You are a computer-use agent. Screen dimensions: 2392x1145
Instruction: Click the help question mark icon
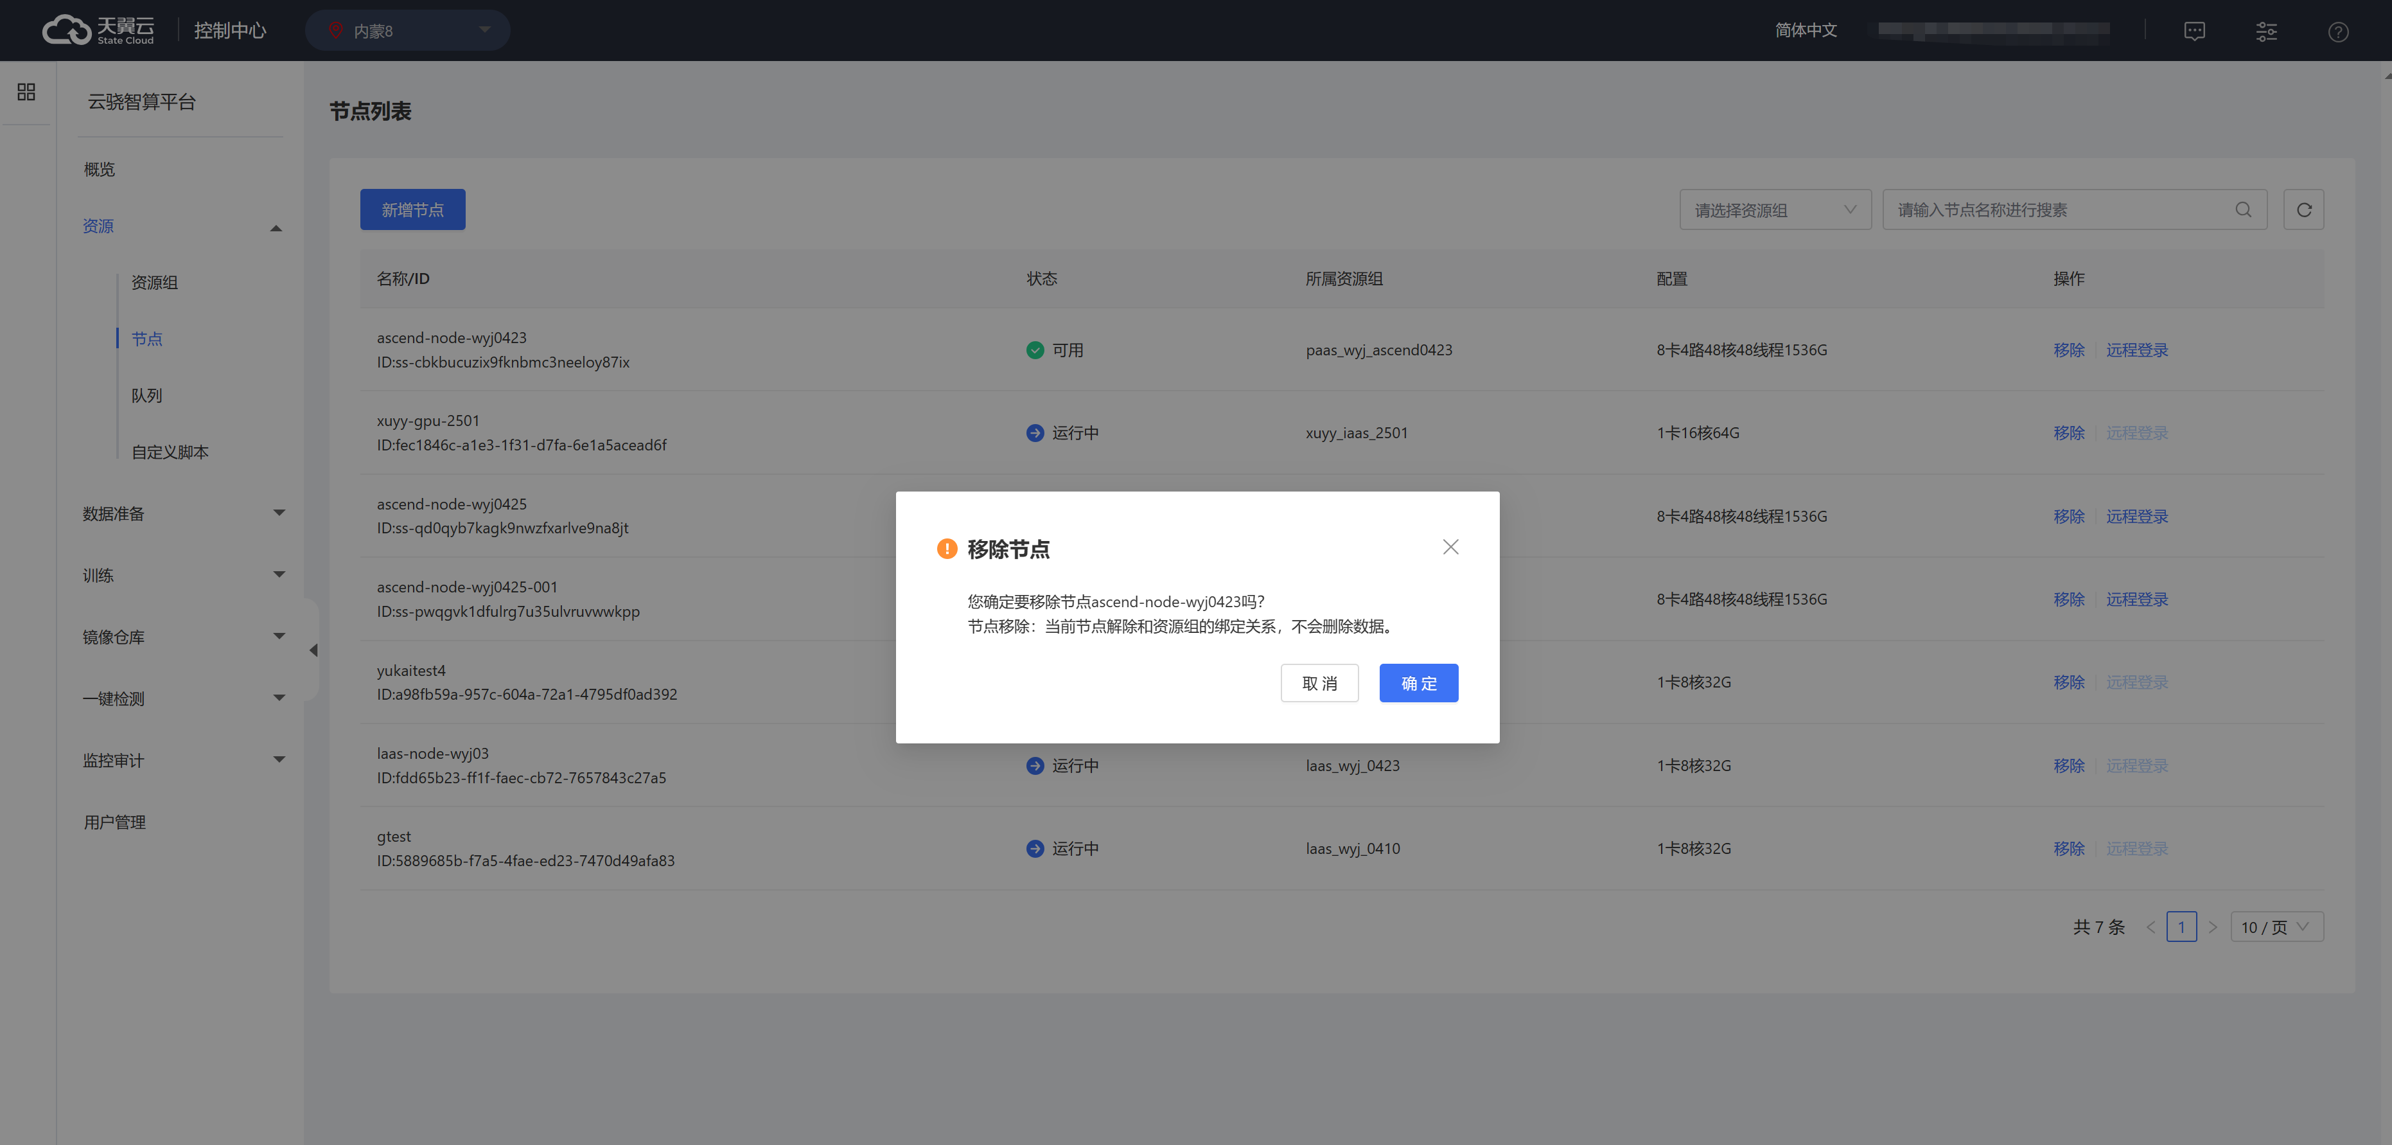2338,31
